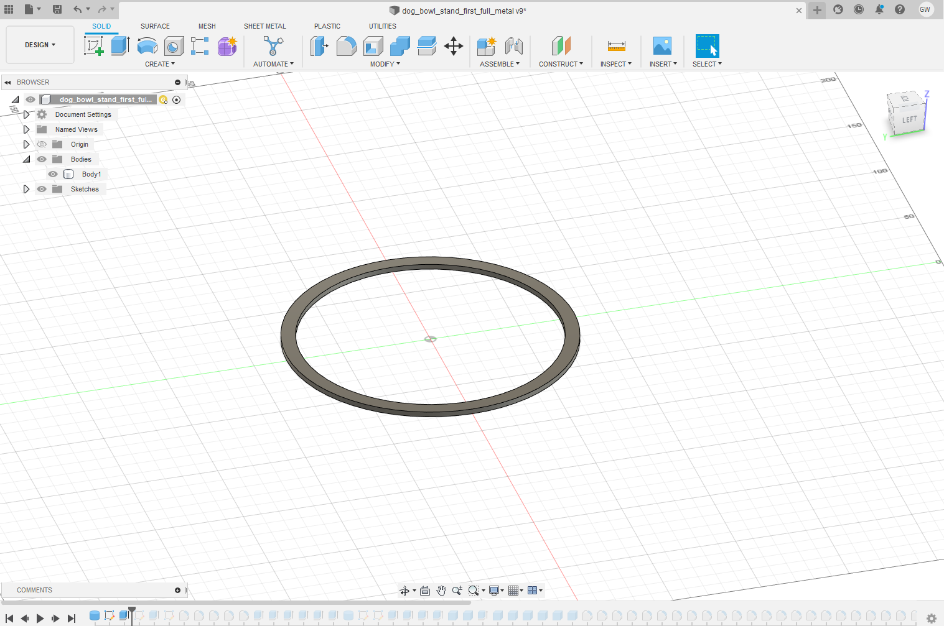Select the Hole tool
Image resolution: width=944 pixels, height=626 pixels.
(x=174, y=46)
